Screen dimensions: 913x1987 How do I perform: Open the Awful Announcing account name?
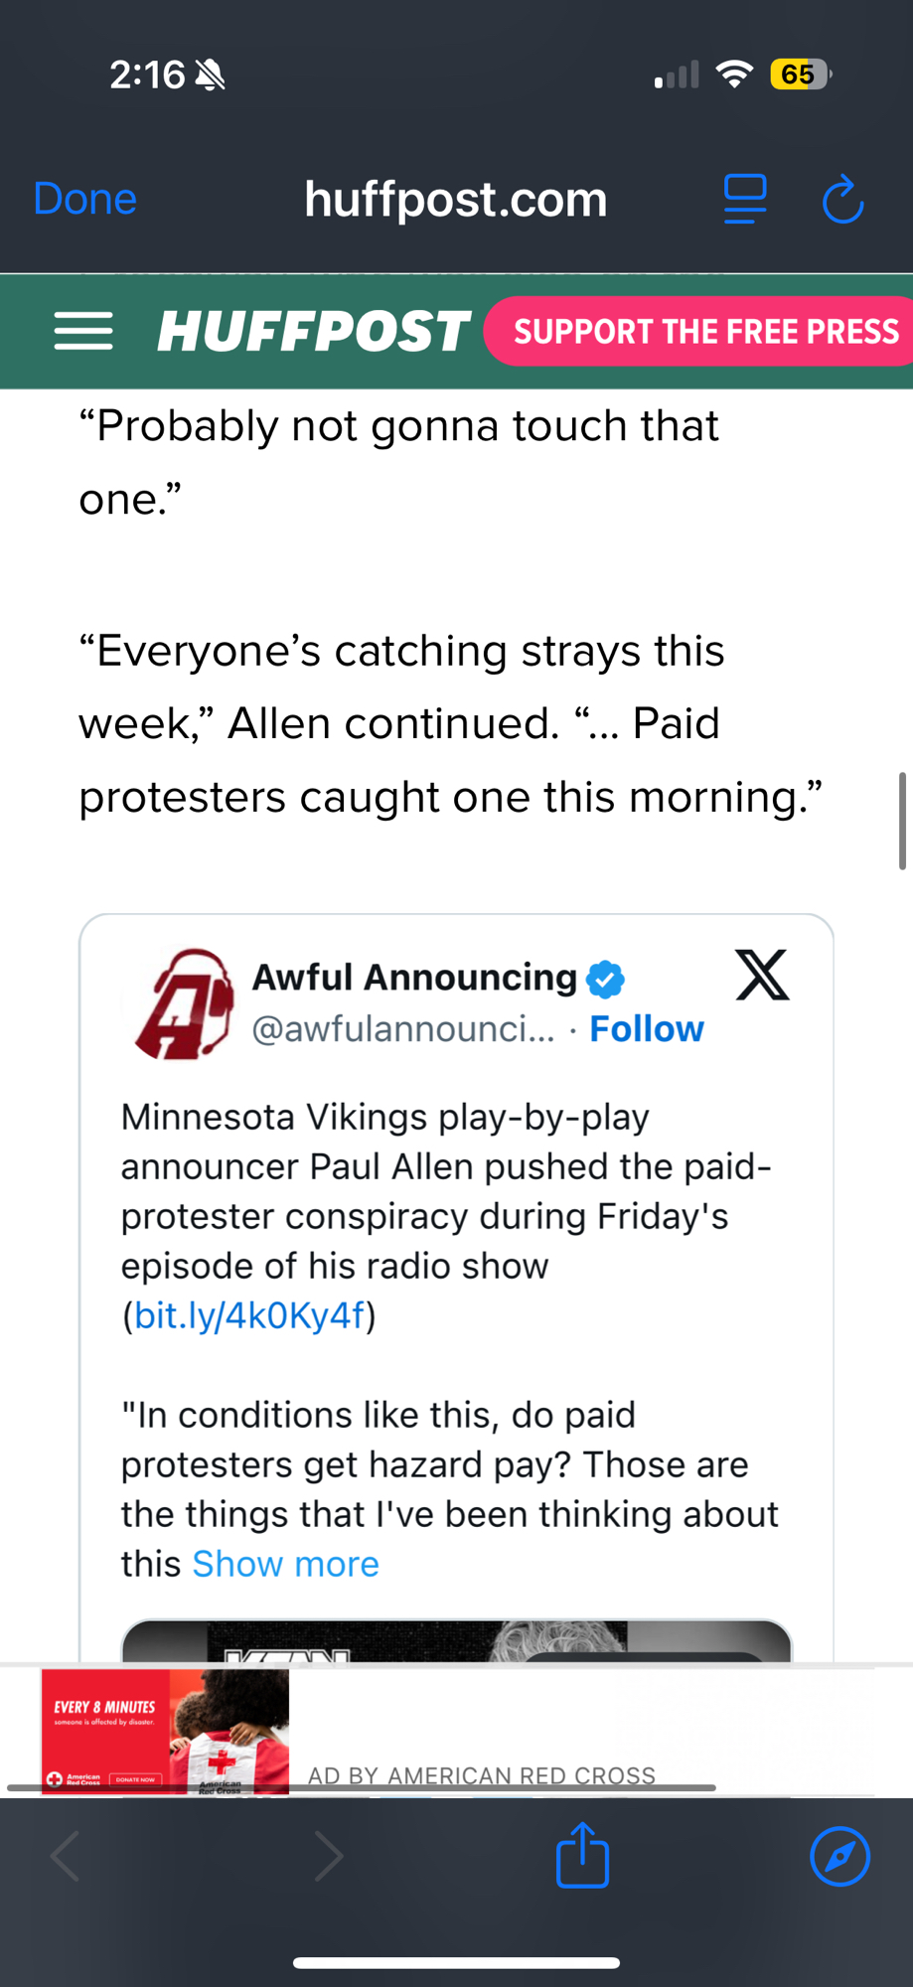click(x=414, y=978)
